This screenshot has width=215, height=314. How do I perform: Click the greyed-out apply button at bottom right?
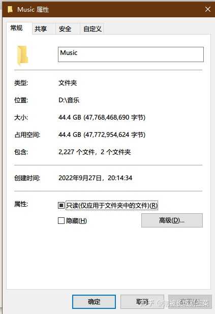[x=190, y=302]
